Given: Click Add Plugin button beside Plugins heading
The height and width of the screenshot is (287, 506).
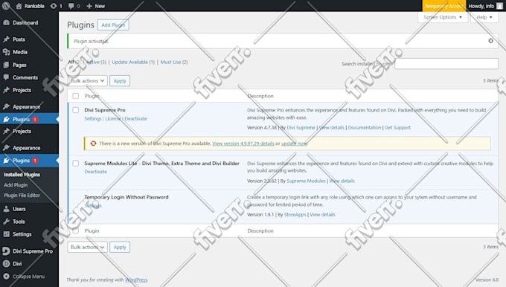Looking at the screenshot, I should [113, 25].
